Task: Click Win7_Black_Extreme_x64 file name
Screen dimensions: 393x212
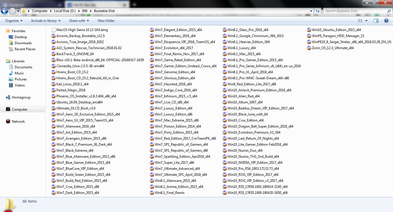Action: 75,151
